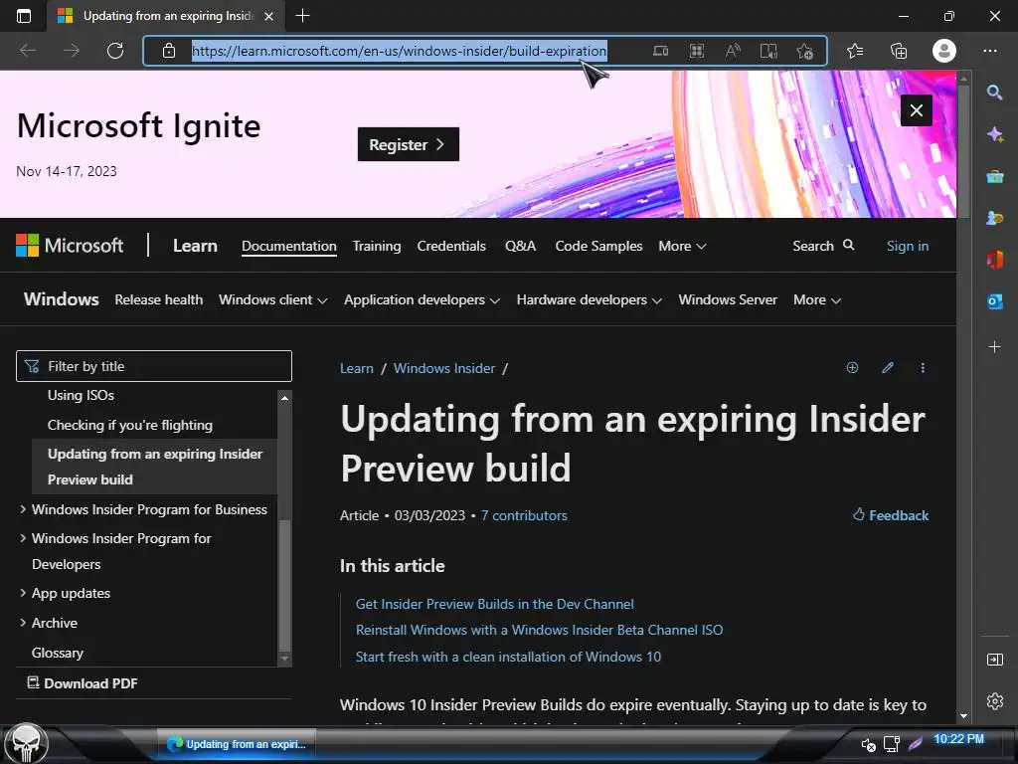Add article to collection plus icon
Screen dimensions: 1018x764
[852, 368]
